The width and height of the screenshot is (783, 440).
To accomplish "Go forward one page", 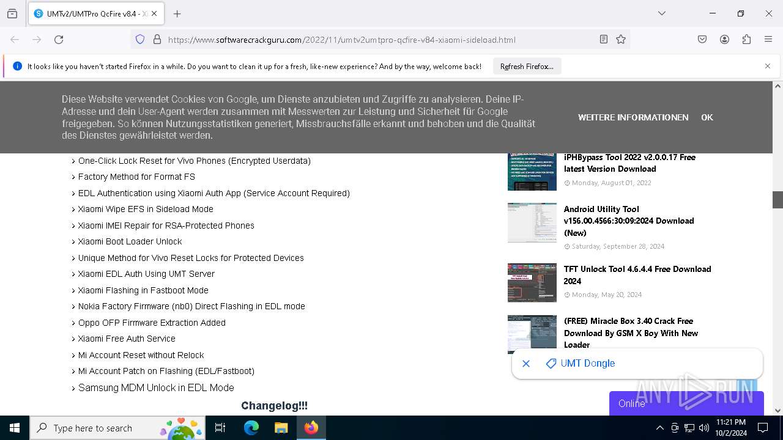I will pyautogui.click(x=37, y=39).
